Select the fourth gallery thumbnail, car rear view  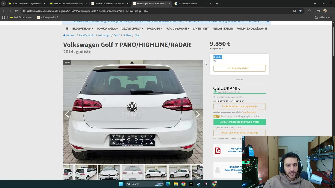click(132, 172)
